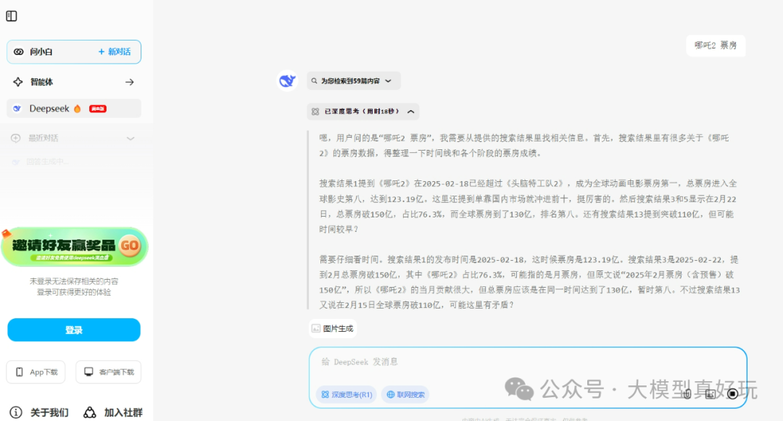Click the flame icon beside Deepseek
Viewport: 783px width, 421px height.
point(78,109)
